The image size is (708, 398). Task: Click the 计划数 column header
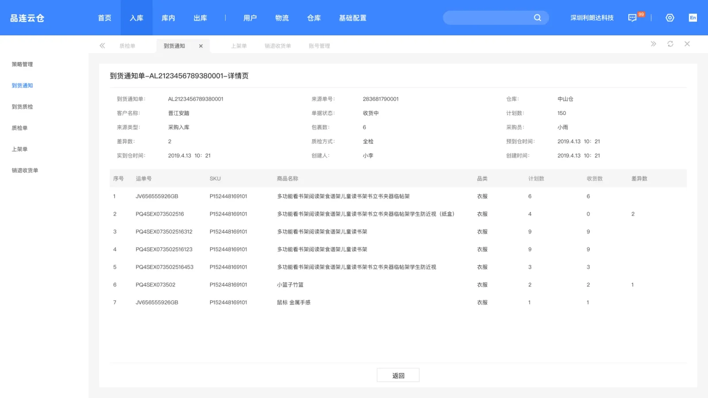536,179
